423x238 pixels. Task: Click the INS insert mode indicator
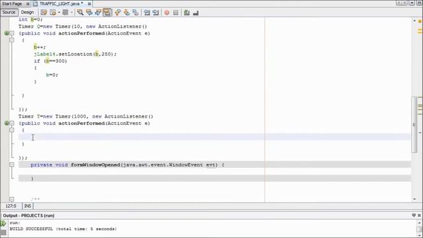click(28, 206)
